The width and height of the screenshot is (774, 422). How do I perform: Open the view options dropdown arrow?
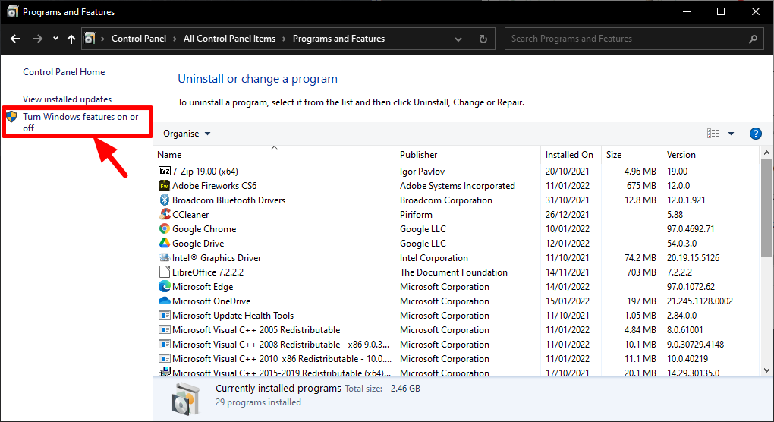pyautogui.click(x=731, y=134)
